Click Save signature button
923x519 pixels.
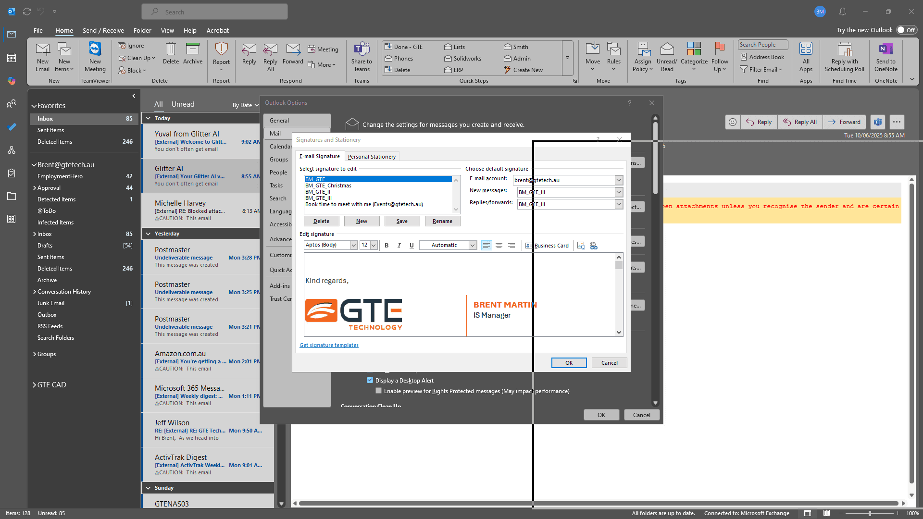pyautogui.click(x=402, y=221)
